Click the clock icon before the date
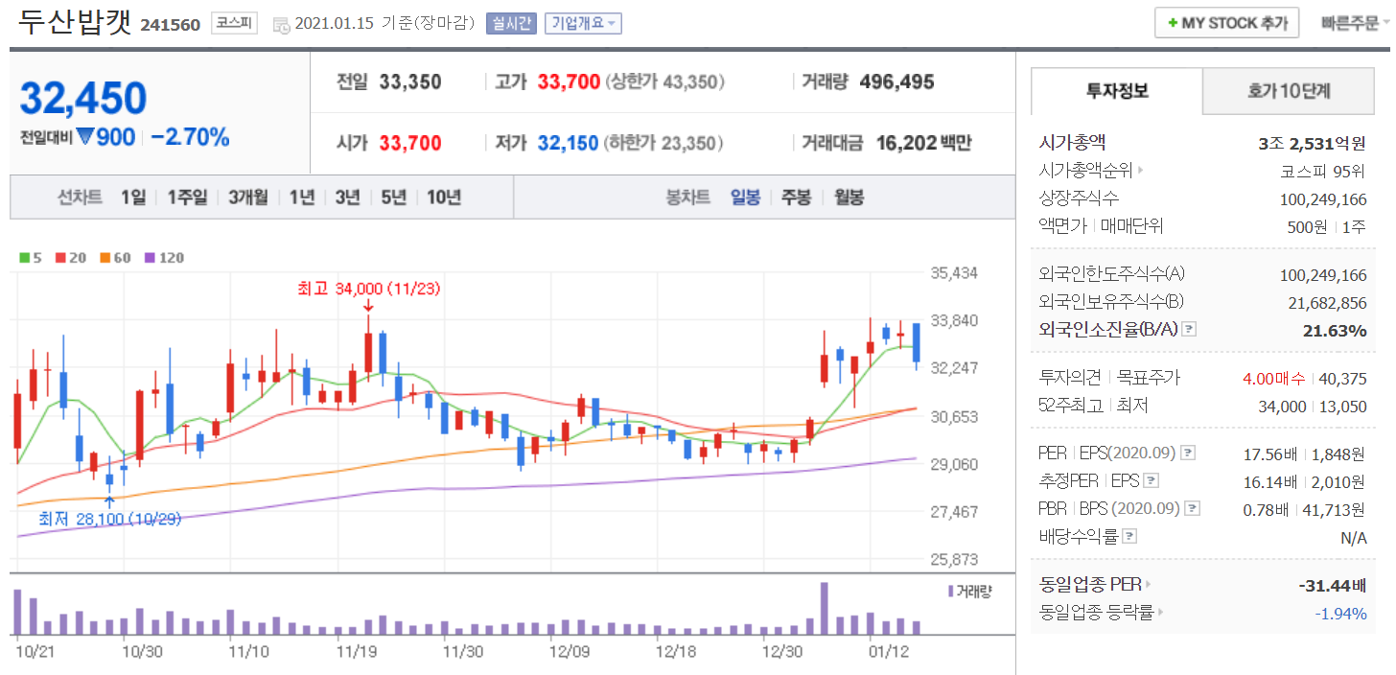The width and height of the screenshot is (1396, 675). click(x=281, y=24)
